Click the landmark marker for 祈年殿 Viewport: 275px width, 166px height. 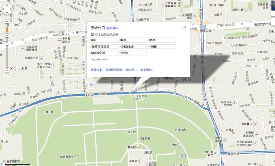[140, 161]
